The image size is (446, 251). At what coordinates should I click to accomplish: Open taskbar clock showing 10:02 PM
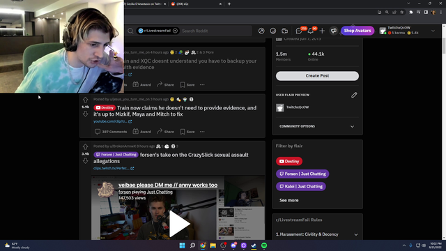(x=435, y=245)
